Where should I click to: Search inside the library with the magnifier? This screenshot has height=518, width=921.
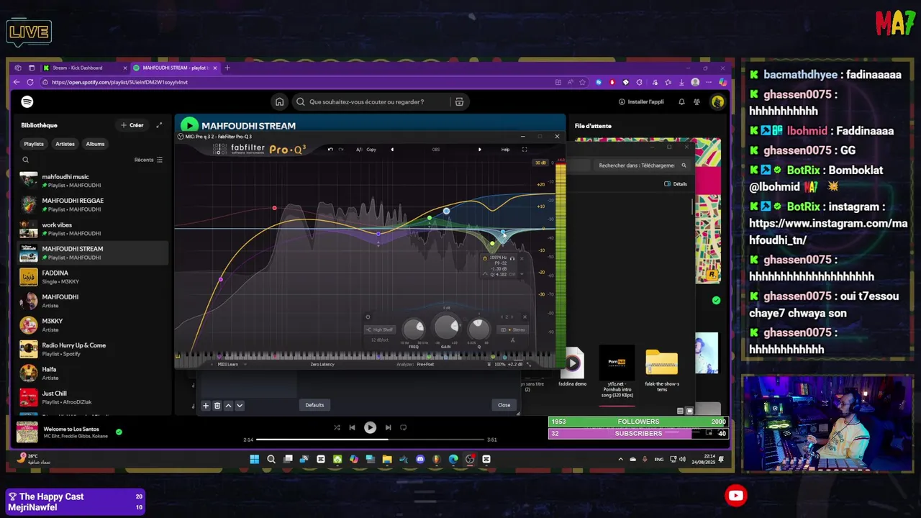tap(26, 160)
